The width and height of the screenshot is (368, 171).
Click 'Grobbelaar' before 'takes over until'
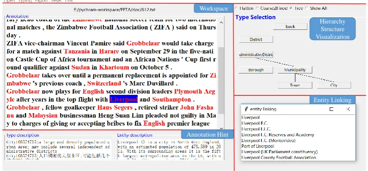coord(23,75)
